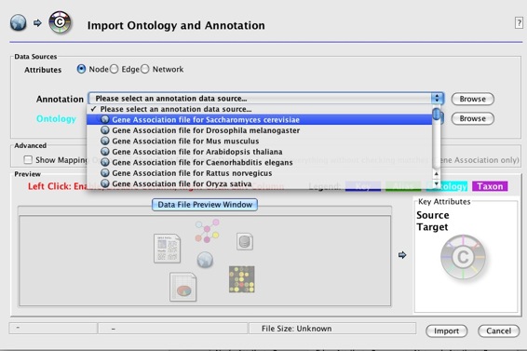This screenshot has width=527, height=351.
Task: Choose Gene Association file for Arabidopsis thaliana
Action: (259, 152)
